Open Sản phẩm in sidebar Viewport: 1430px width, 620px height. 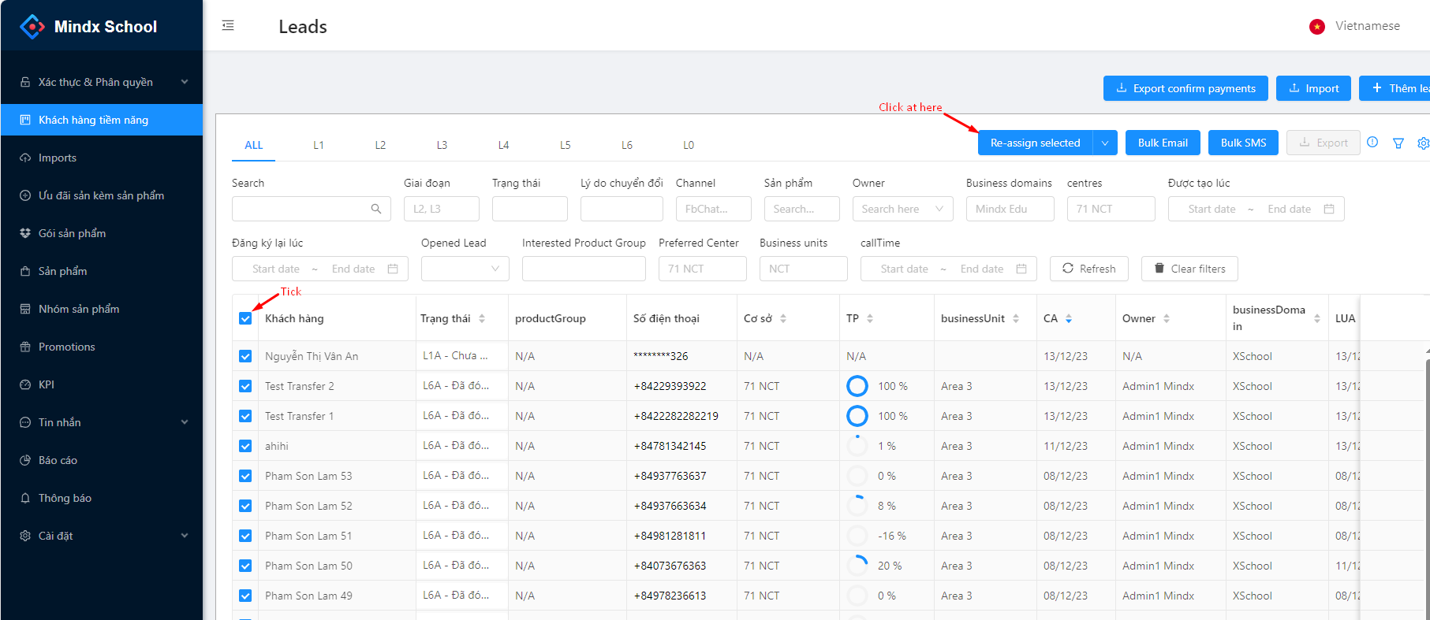102,271
